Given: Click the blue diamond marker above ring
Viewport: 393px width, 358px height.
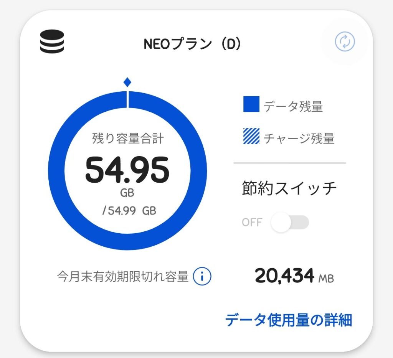Looking at the screenshot, I should point(127,82).
